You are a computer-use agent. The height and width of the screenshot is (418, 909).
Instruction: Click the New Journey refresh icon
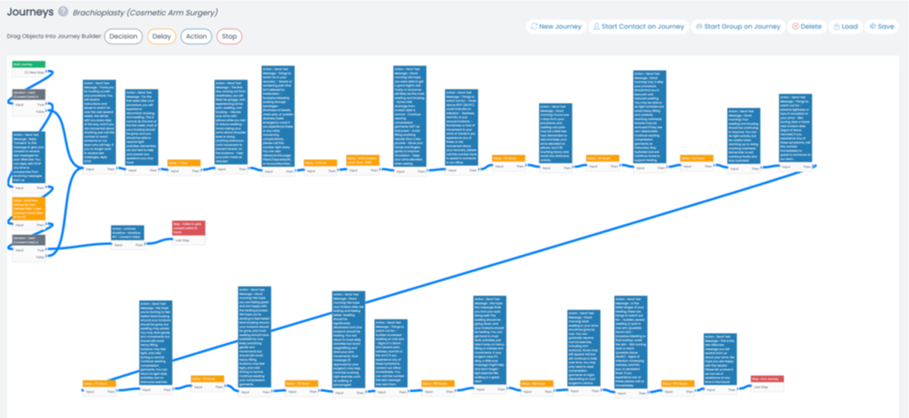534,27
